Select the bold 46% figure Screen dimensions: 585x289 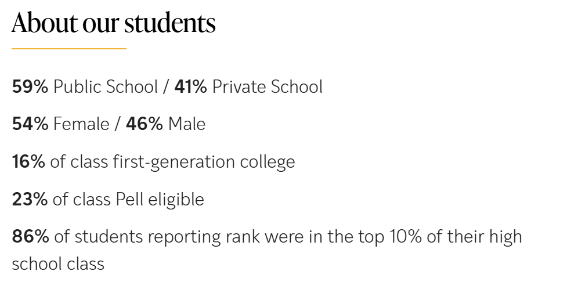(145, 124)
